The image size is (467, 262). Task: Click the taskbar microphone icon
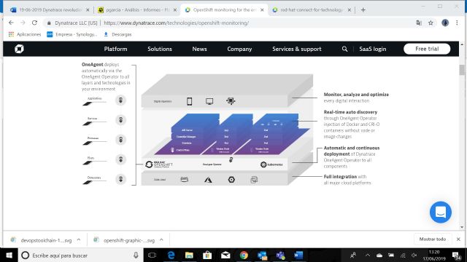point(136,255)
